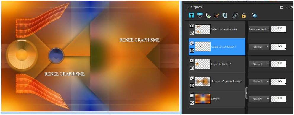Viewport: 294px width, 115px height.
Task: Click the chain link layers icon
Action: (x=235, y=16)
